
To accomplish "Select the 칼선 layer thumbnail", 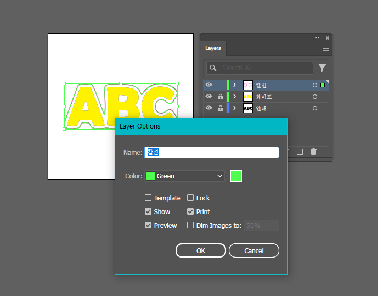I will point(248,85).
